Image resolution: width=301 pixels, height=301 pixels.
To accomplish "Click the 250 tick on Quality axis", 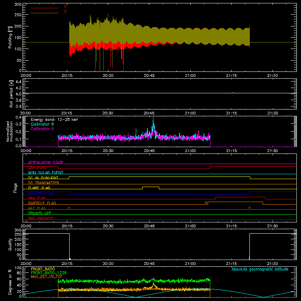I will coord(18,234).
